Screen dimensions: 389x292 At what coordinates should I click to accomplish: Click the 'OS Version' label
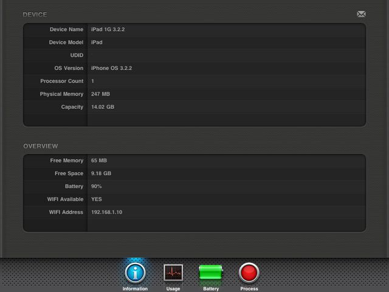69,68
